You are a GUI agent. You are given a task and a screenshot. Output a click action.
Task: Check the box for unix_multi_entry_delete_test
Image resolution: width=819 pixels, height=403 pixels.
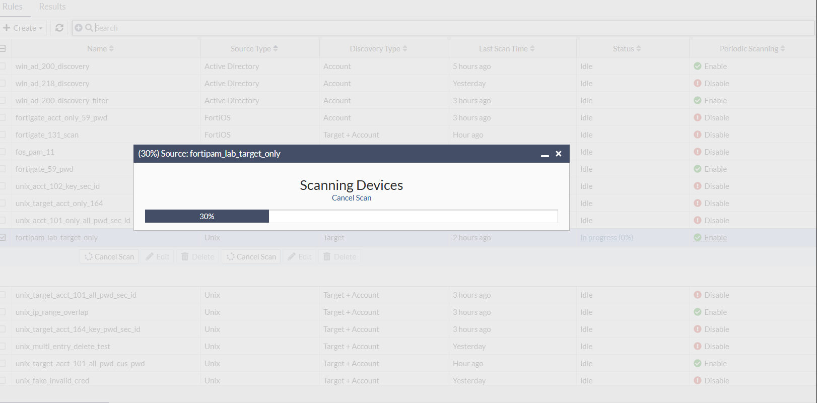(3, 346)
